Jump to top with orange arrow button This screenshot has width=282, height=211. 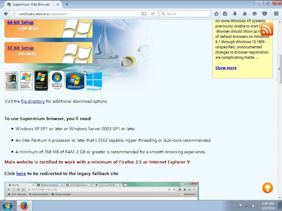[x=267, y=188]
